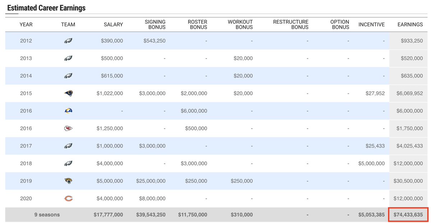Click the Eagles logo in the 2013 row
Viewport: 431px width, 223px height.
tap(68, 59)
